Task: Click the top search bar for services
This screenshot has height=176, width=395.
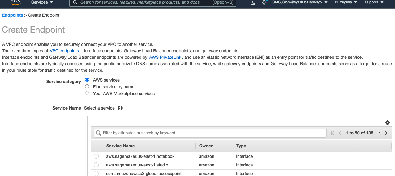Action: (x=153, y=2)
